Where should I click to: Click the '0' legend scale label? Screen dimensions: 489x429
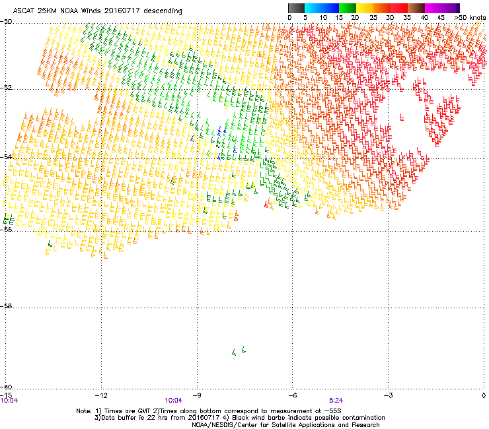click(289, 18)
